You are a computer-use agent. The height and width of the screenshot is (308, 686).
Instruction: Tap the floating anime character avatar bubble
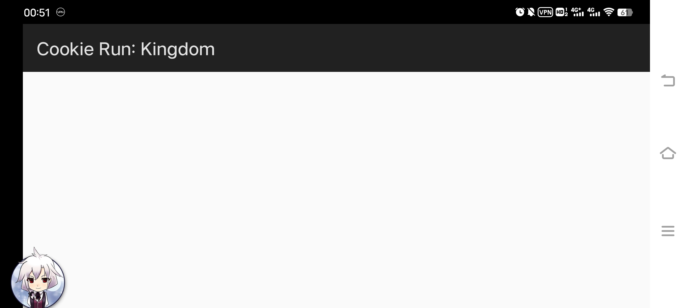point(38,279)
